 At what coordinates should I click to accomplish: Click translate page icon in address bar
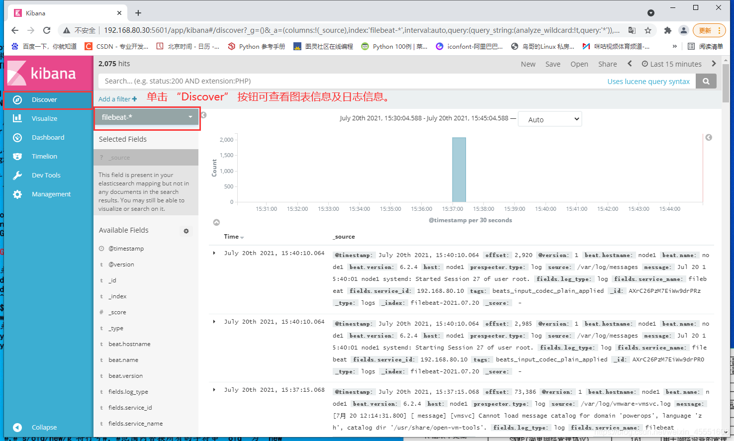pyautogui.click(x=632, y=30)
